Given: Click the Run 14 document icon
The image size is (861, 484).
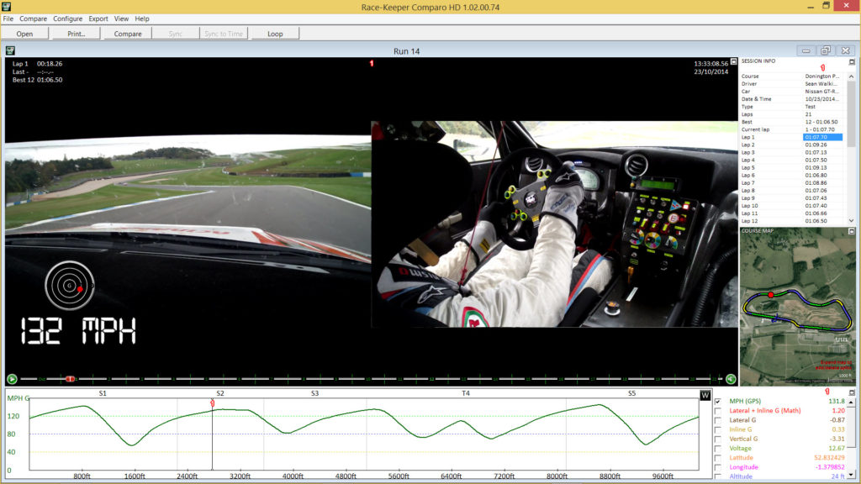Looking at the screenshot, I should (10, 50).
